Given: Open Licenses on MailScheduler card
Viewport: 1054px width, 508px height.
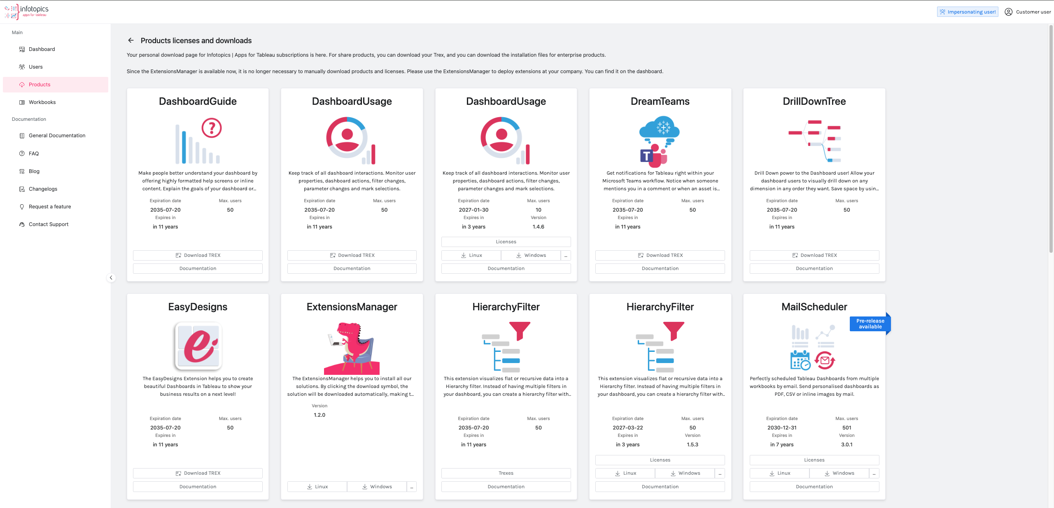Looking at the screenshot, I should (x=814, y=460).
